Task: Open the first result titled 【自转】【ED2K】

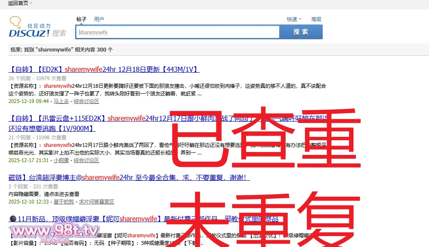Action: point(104,70)
